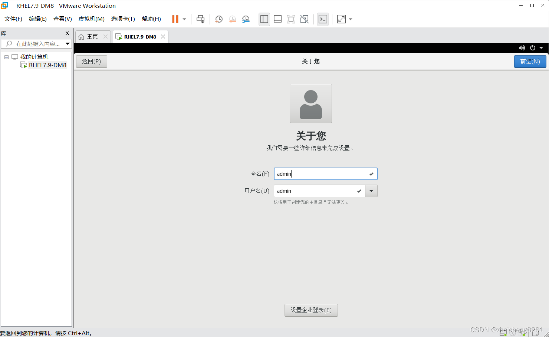Click the 我们需要一些详细信息来完成设置 subtitle text
Image resolution: width=549 pixels, height=337 pixels.
coord(310,148)
